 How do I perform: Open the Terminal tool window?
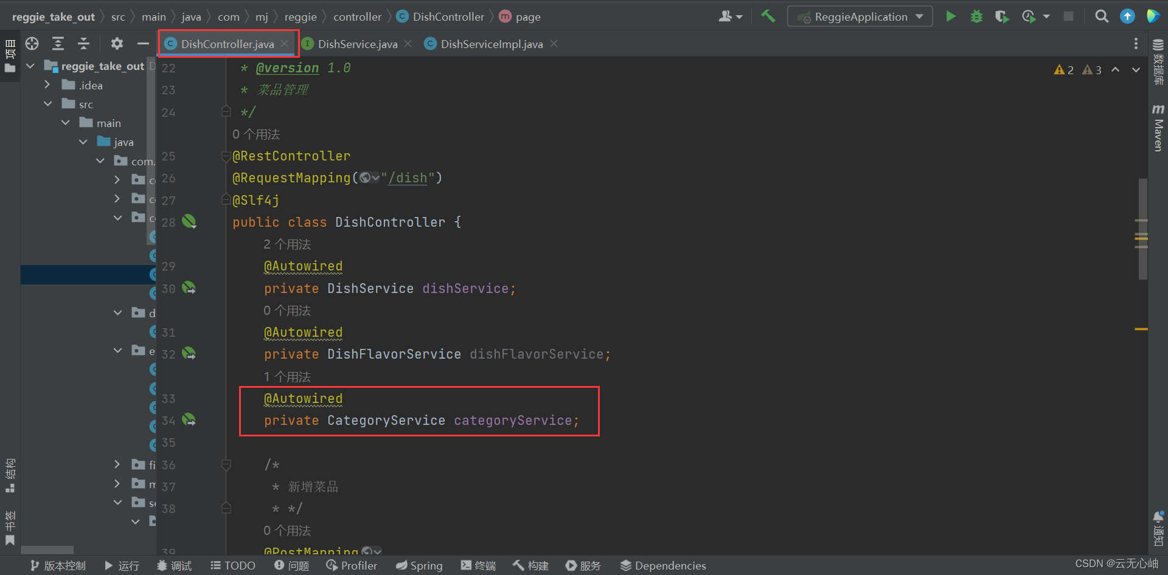(x=478, y=566)
